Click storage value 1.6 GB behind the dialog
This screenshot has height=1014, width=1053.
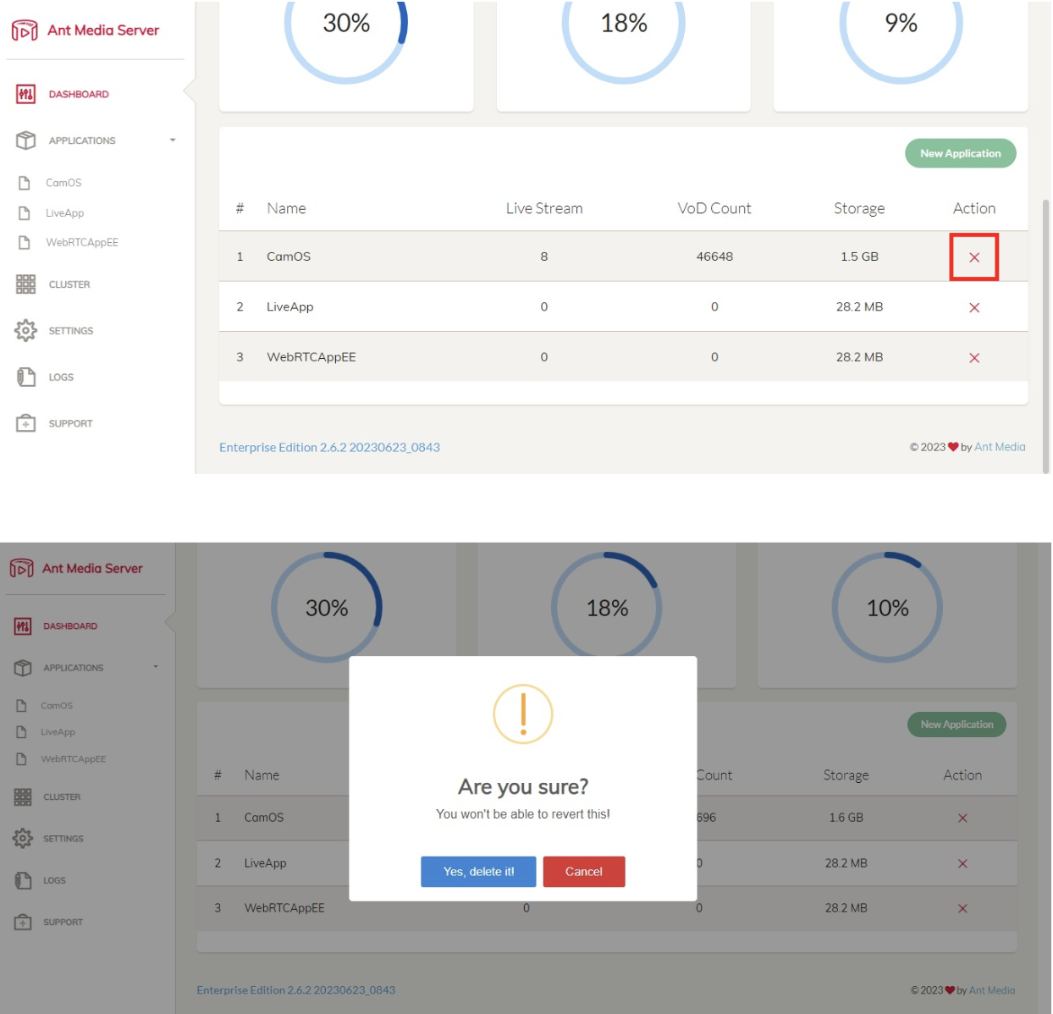[x=846, y=818]
